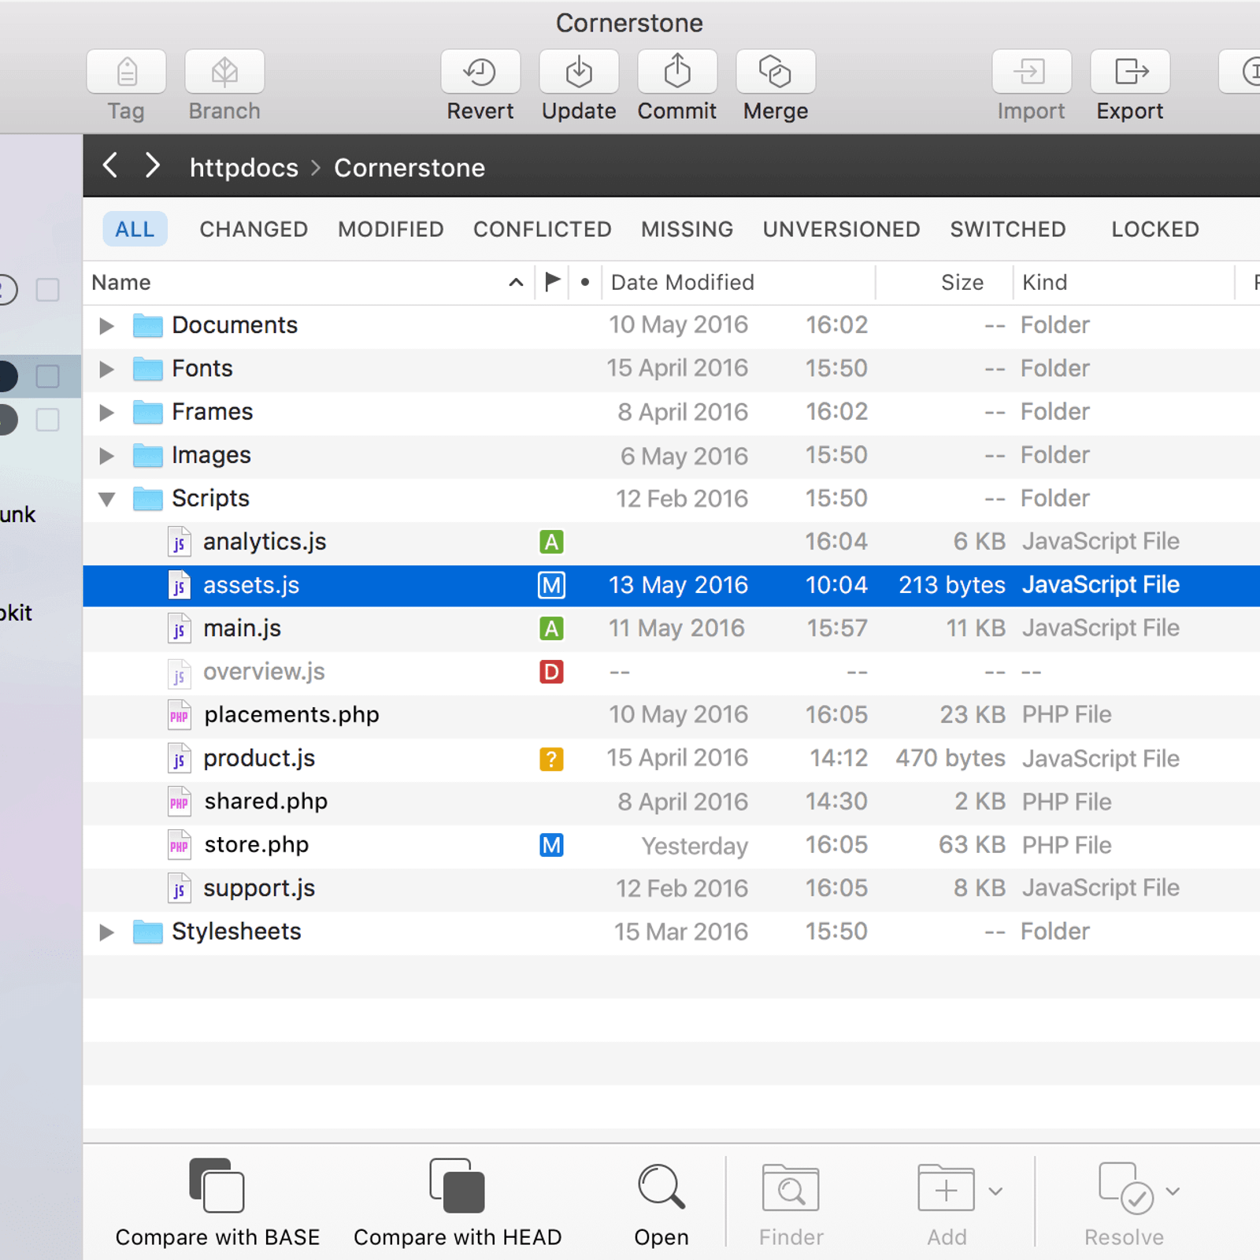Click the Compare with HEAD icon
This screenshot has width=1260, height=1260.
coord(458,1185)
